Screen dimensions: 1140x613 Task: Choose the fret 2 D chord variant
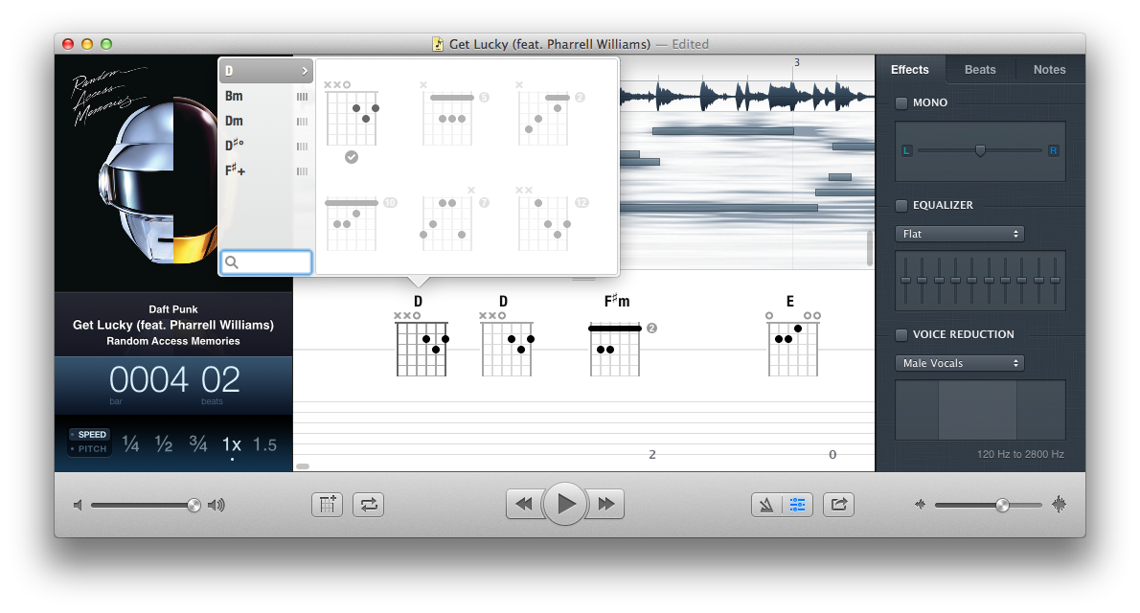[x=550, y=114]
